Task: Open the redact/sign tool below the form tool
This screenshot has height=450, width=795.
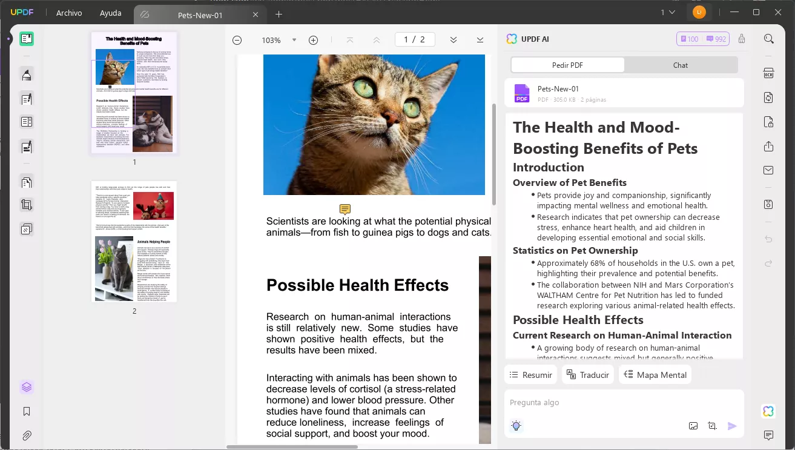Action: click(27, 146)
